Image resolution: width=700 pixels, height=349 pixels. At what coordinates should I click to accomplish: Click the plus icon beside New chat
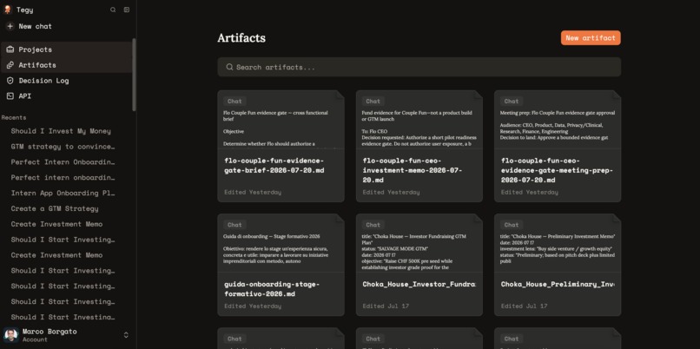[10, 26]
